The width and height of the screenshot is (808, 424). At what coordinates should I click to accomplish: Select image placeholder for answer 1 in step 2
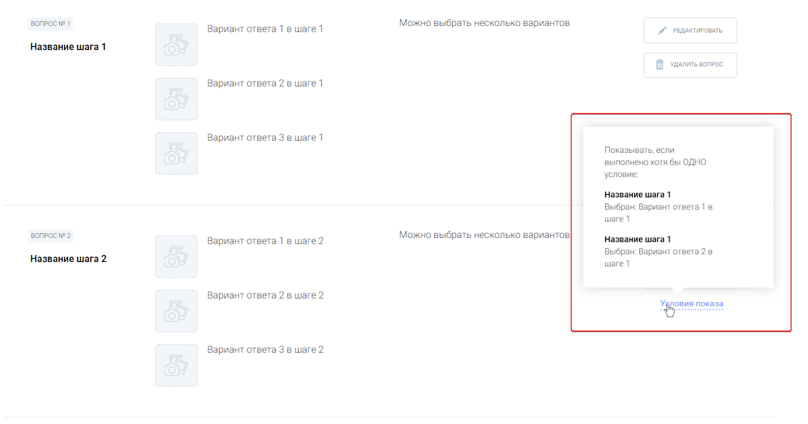pyautogui.click(x=176, y=257)
